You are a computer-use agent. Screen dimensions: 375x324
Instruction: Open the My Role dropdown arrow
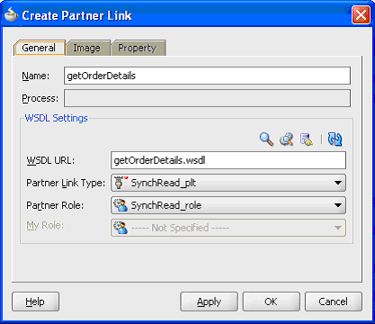[338, 228]
